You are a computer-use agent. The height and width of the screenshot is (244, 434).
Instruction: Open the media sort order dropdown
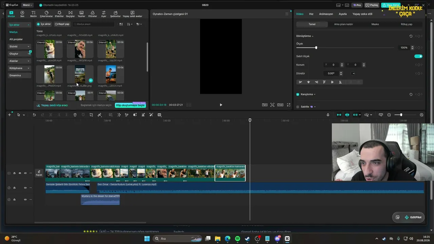coord(130,24)
